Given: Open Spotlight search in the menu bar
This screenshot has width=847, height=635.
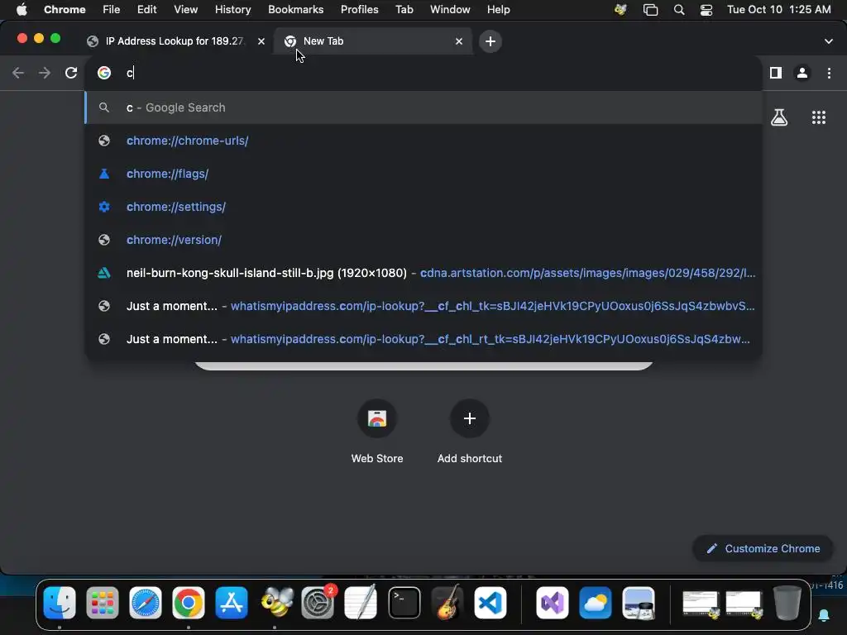Looking at the screenshot, I should point(679,10).
